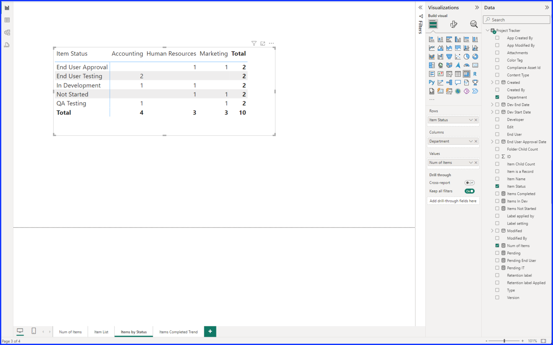Open the focus mode icon above the matrix

(262, 43)
